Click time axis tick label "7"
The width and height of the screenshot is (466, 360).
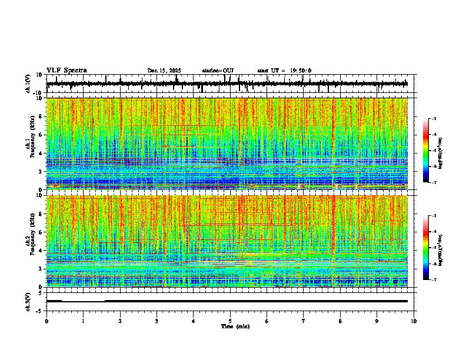point(304,321)
